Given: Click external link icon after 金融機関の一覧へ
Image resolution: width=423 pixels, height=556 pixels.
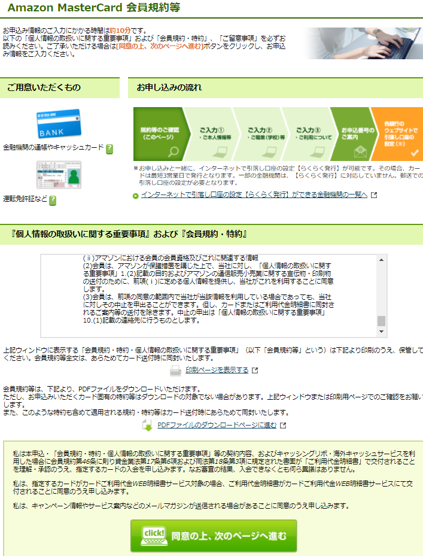Looking at the screenshot, I should point(374,195).
